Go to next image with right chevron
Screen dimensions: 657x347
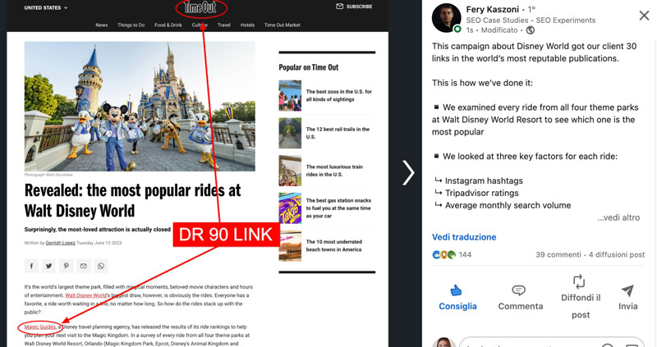point(408,172)
